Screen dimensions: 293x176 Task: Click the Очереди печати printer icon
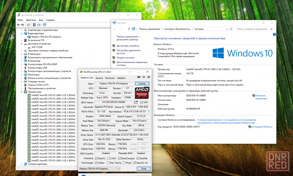[x=25, y=81]
